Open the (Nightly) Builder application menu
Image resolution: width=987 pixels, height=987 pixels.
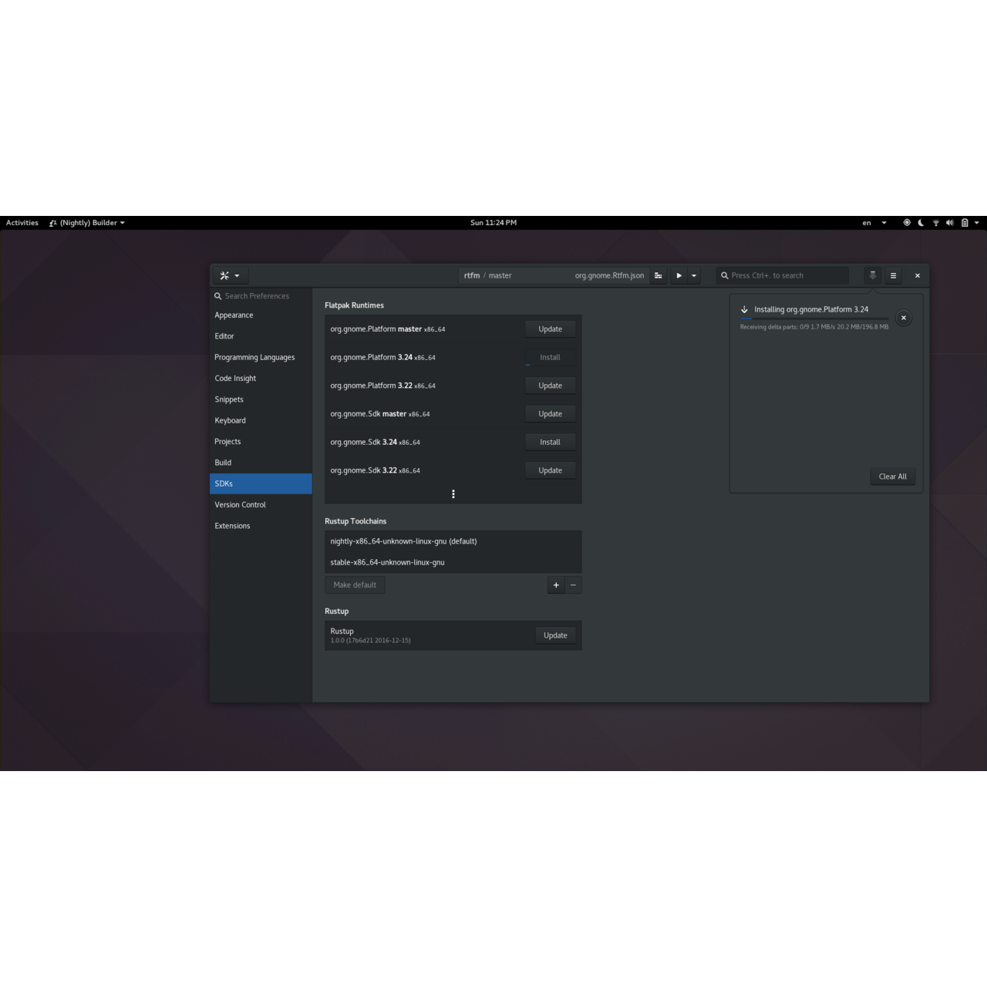pos(86,222)
